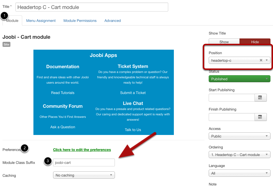
Task: Click the Show Title label
Action: pyautogui.click(x=217, y=33)
